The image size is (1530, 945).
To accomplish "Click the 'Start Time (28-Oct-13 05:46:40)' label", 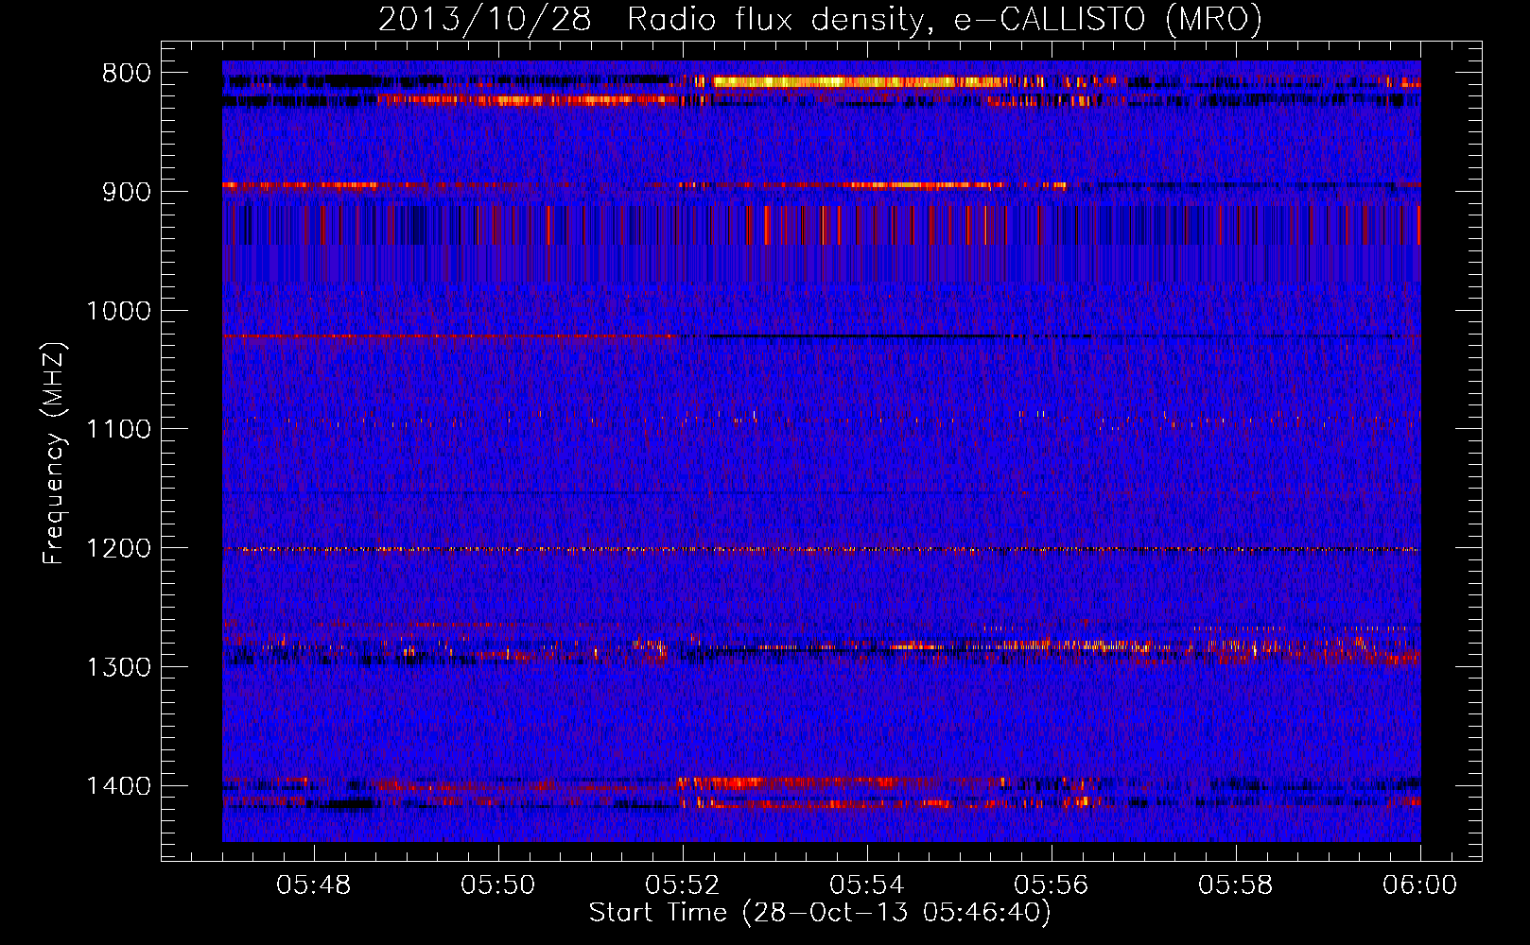I will coord(820,913).
